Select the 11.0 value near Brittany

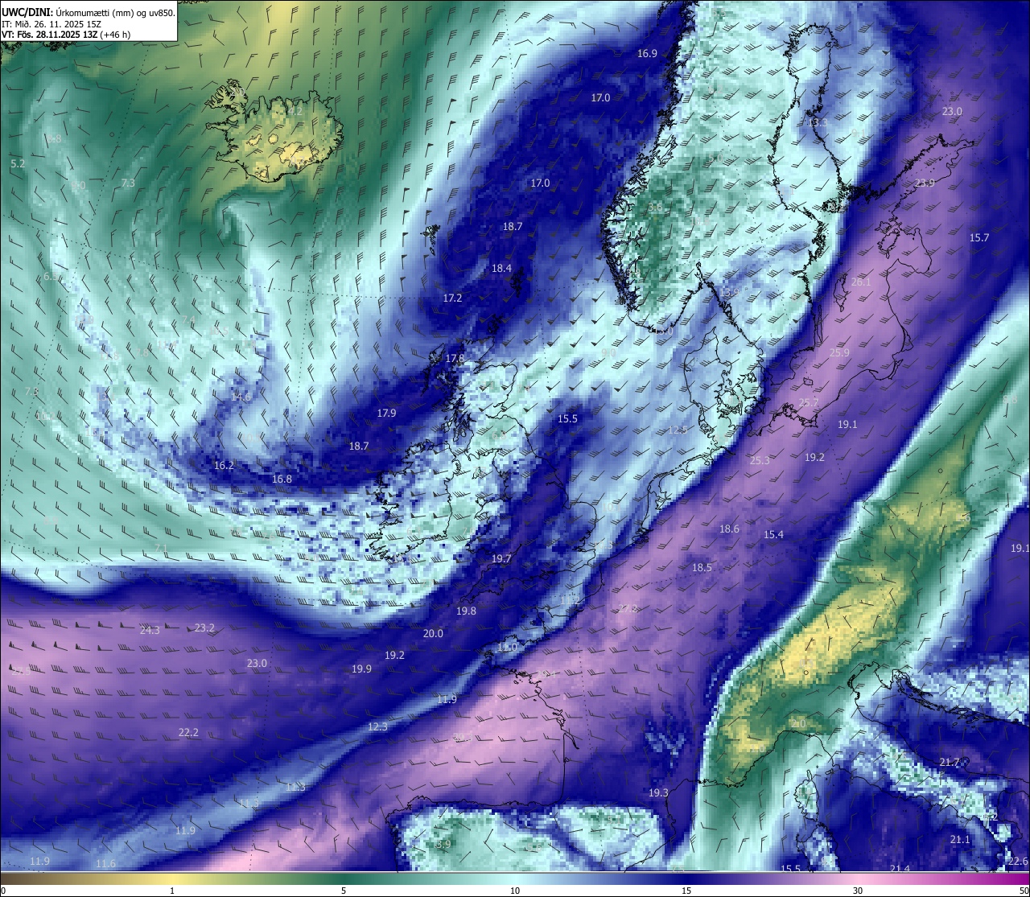(507, 647)
